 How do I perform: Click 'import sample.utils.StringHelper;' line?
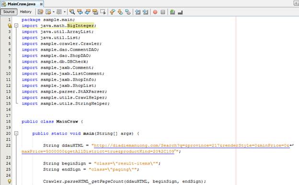(66, 103)
